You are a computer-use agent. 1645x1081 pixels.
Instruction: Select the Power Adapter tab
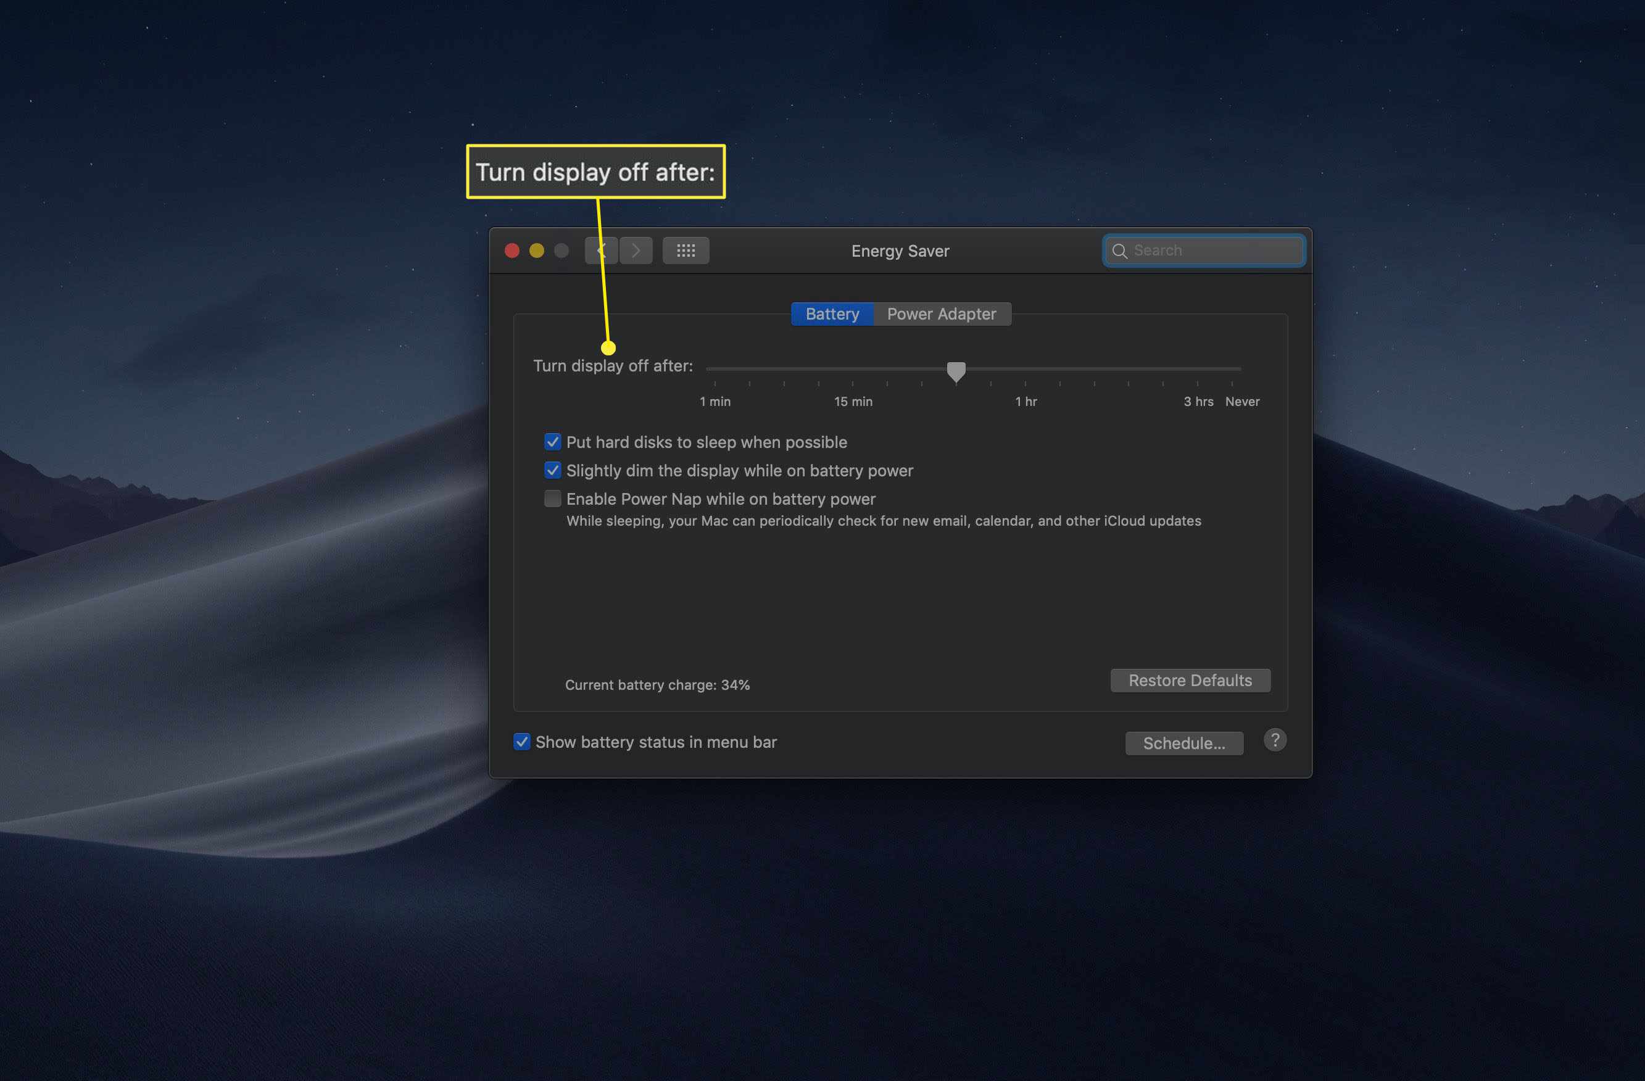click(941, 313)
